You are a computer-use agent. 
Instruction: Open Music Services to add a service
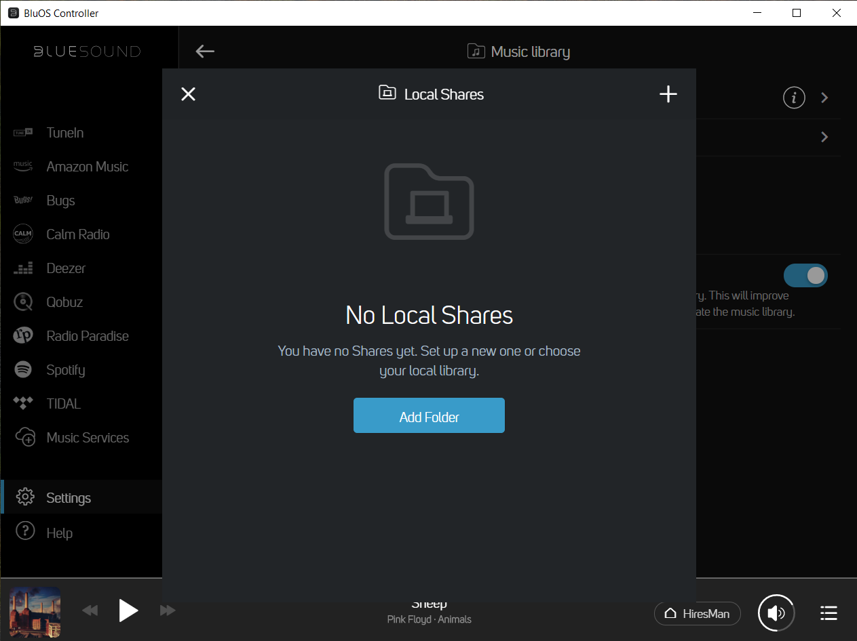click(x=88, y=438)
